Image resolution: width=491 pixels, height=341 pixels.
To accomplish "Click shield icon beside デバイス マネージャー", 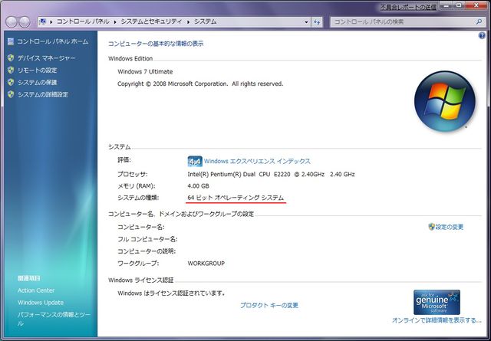I will [11, 58].
